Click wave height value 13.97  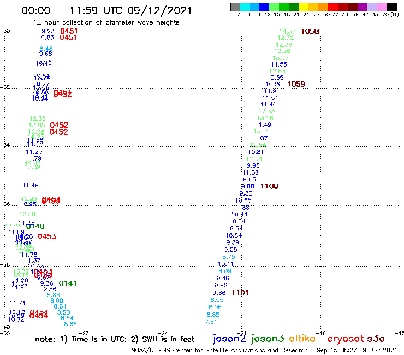click(281, 58)
